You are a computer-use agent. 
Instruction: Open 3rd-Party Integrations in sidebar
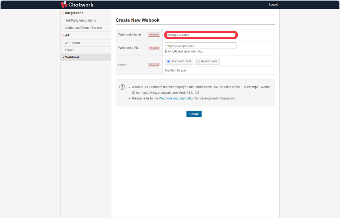tap(80, 21)
